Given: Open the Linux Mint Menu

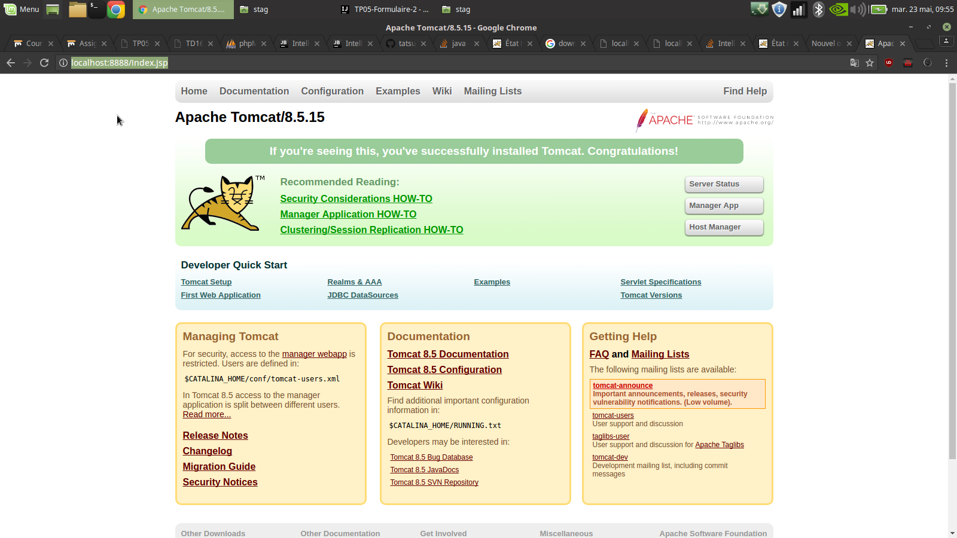Looking at the screenshot, I should pos(22,9).
